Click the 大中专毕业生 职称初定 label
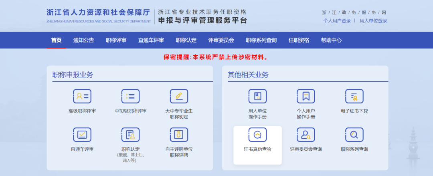The width and height of the screenshot is (433, 176). coord(179,114)
